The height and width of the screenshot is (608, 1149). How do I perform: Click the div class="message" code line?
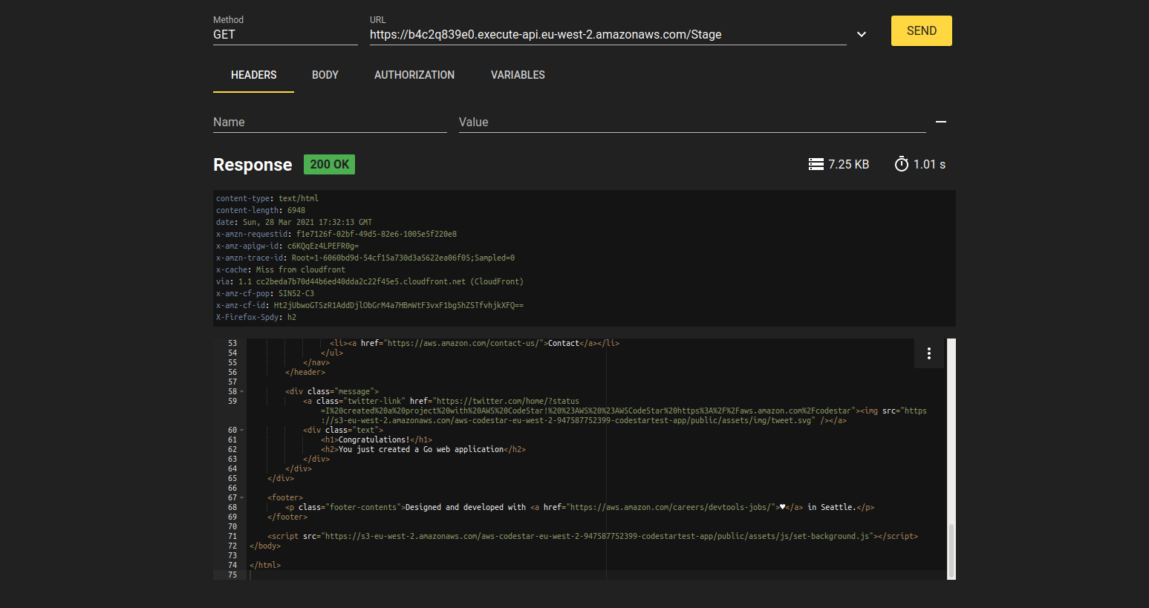pos(332,391)
